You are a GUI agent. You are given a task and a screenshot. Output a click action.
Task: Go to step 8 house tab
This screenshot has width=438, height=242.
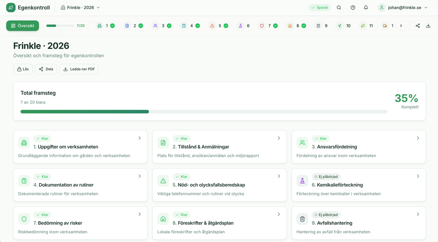[296, 26]
